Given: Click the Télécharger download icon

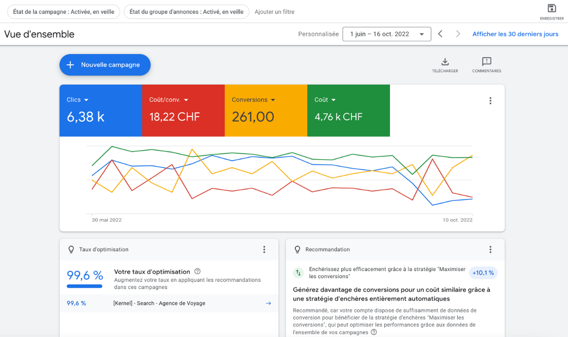Looking at the screenshot, I should (x=445, y=62).
